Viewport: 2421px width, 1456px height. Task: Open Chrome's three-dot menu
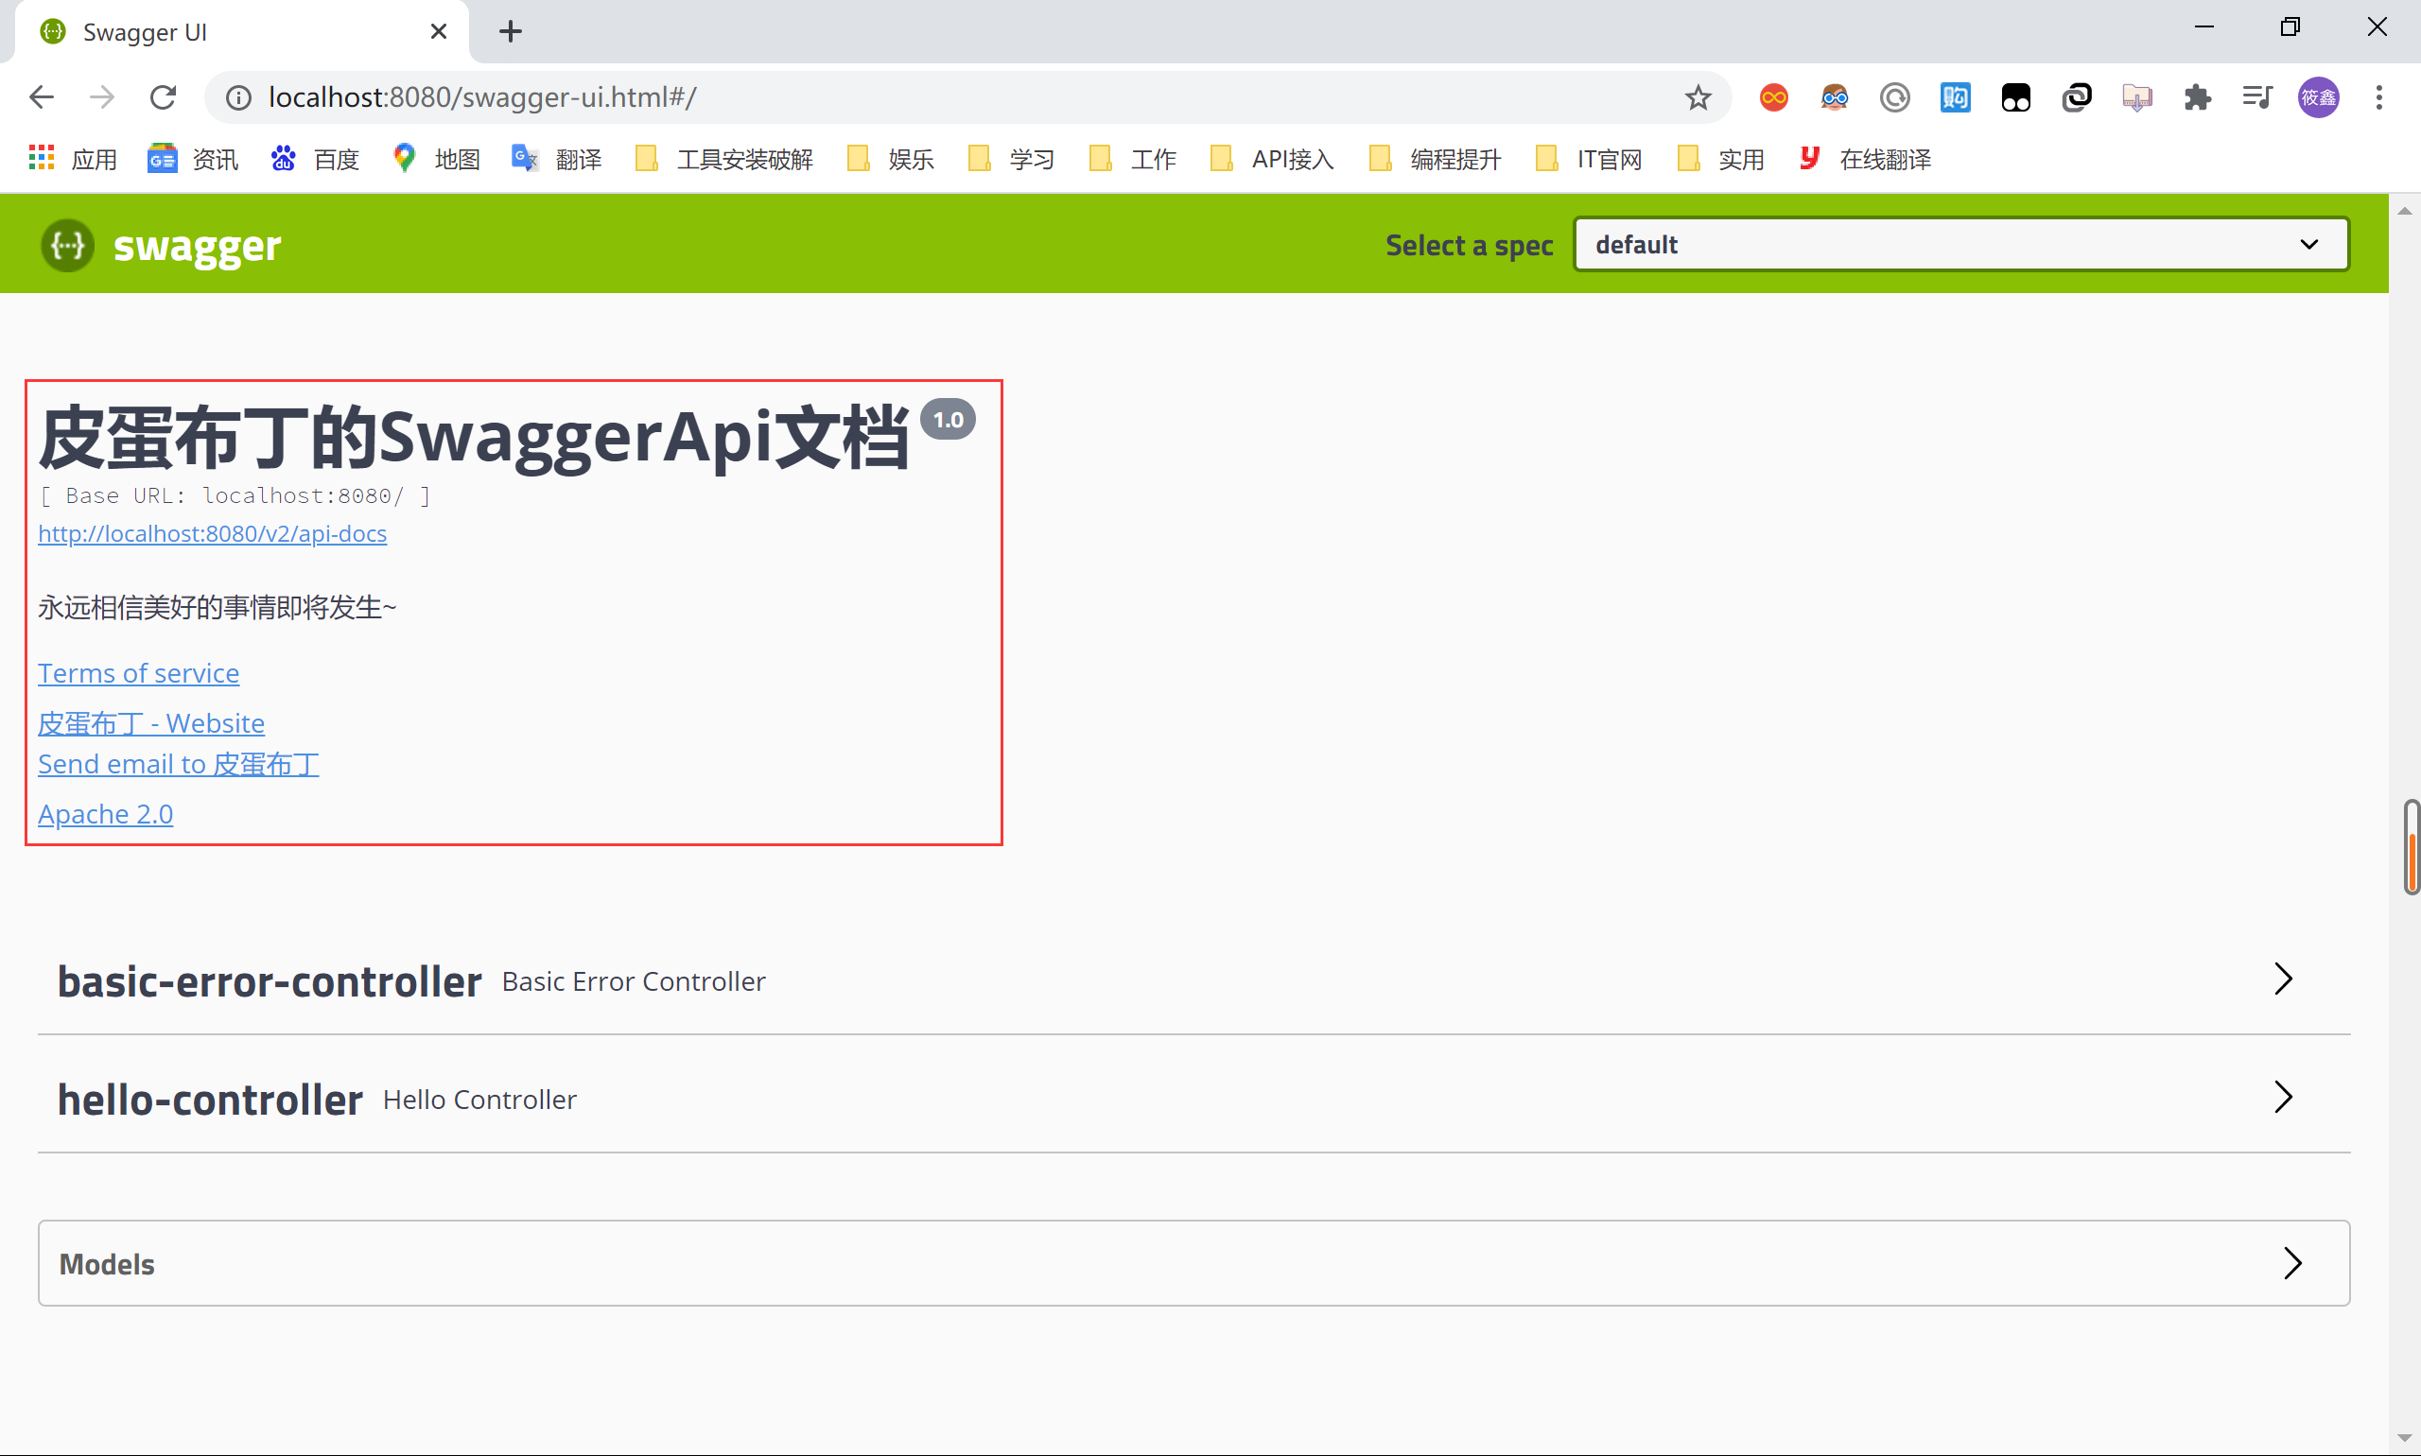click(2378, 97)
